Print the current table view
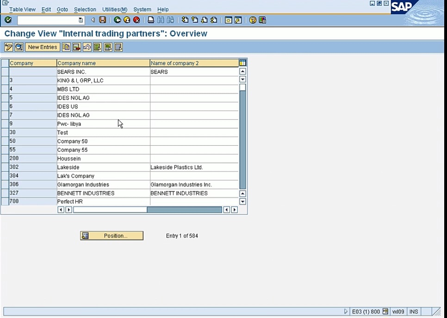 click(x=151, y=20)
